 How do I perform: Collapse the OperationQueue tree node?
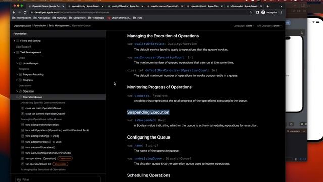pyautogui.click(x=17, y=97)
